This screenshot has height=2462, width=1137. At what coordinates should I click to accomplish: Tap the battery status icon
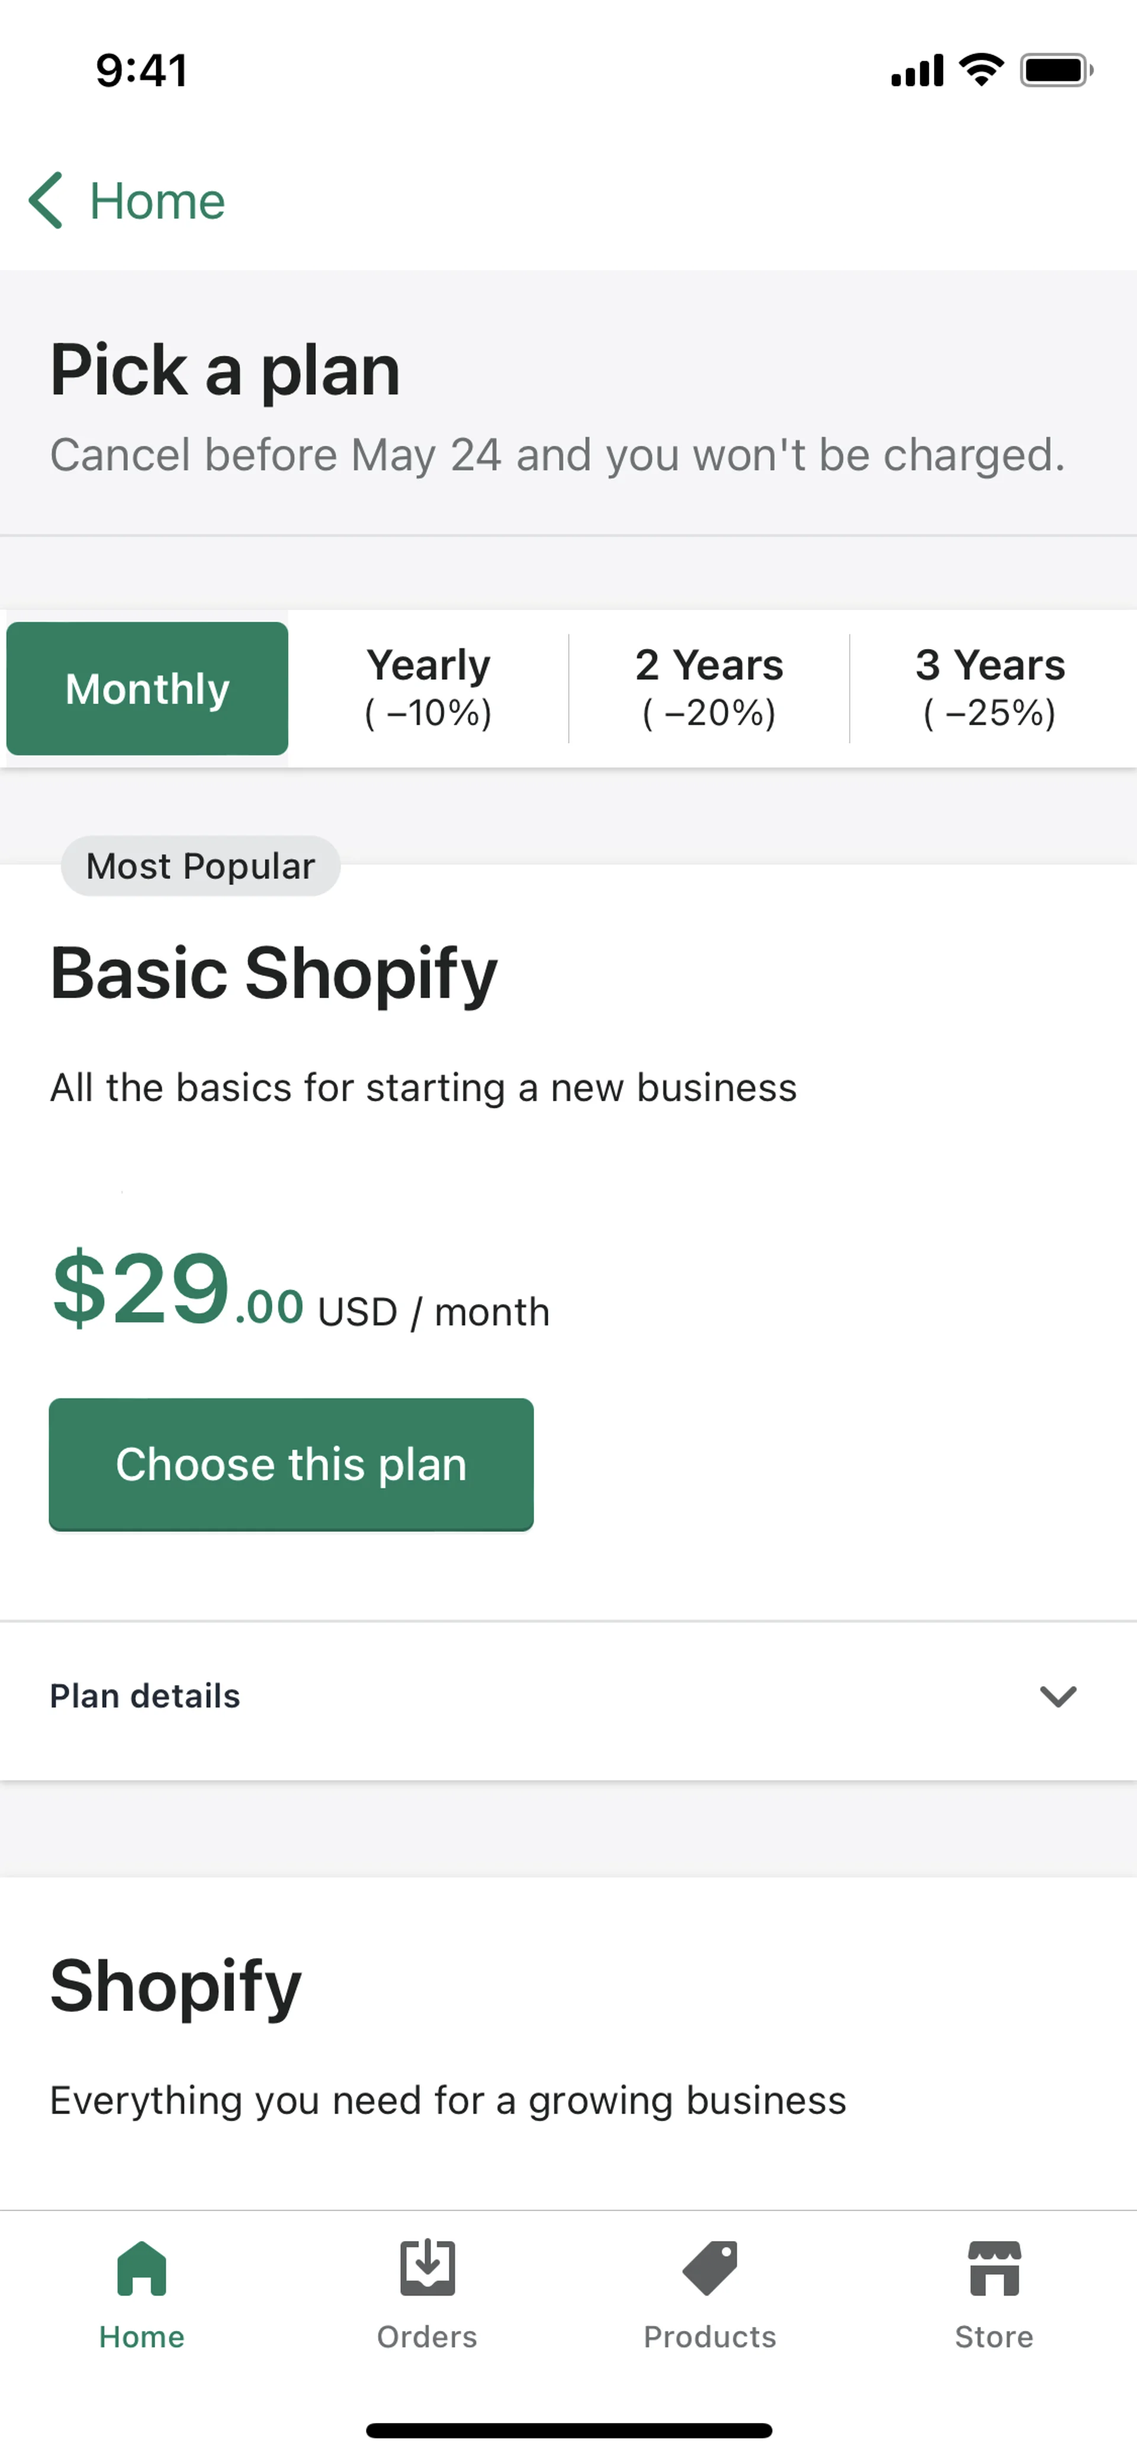pos(1055,70)
